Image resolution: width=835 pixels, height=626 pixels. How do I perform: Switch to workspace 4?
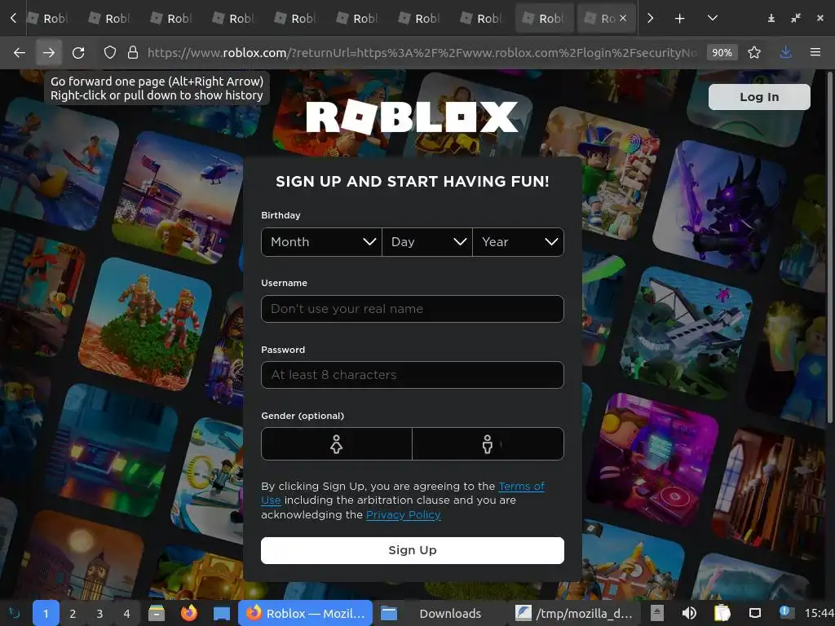click(126, 613)
